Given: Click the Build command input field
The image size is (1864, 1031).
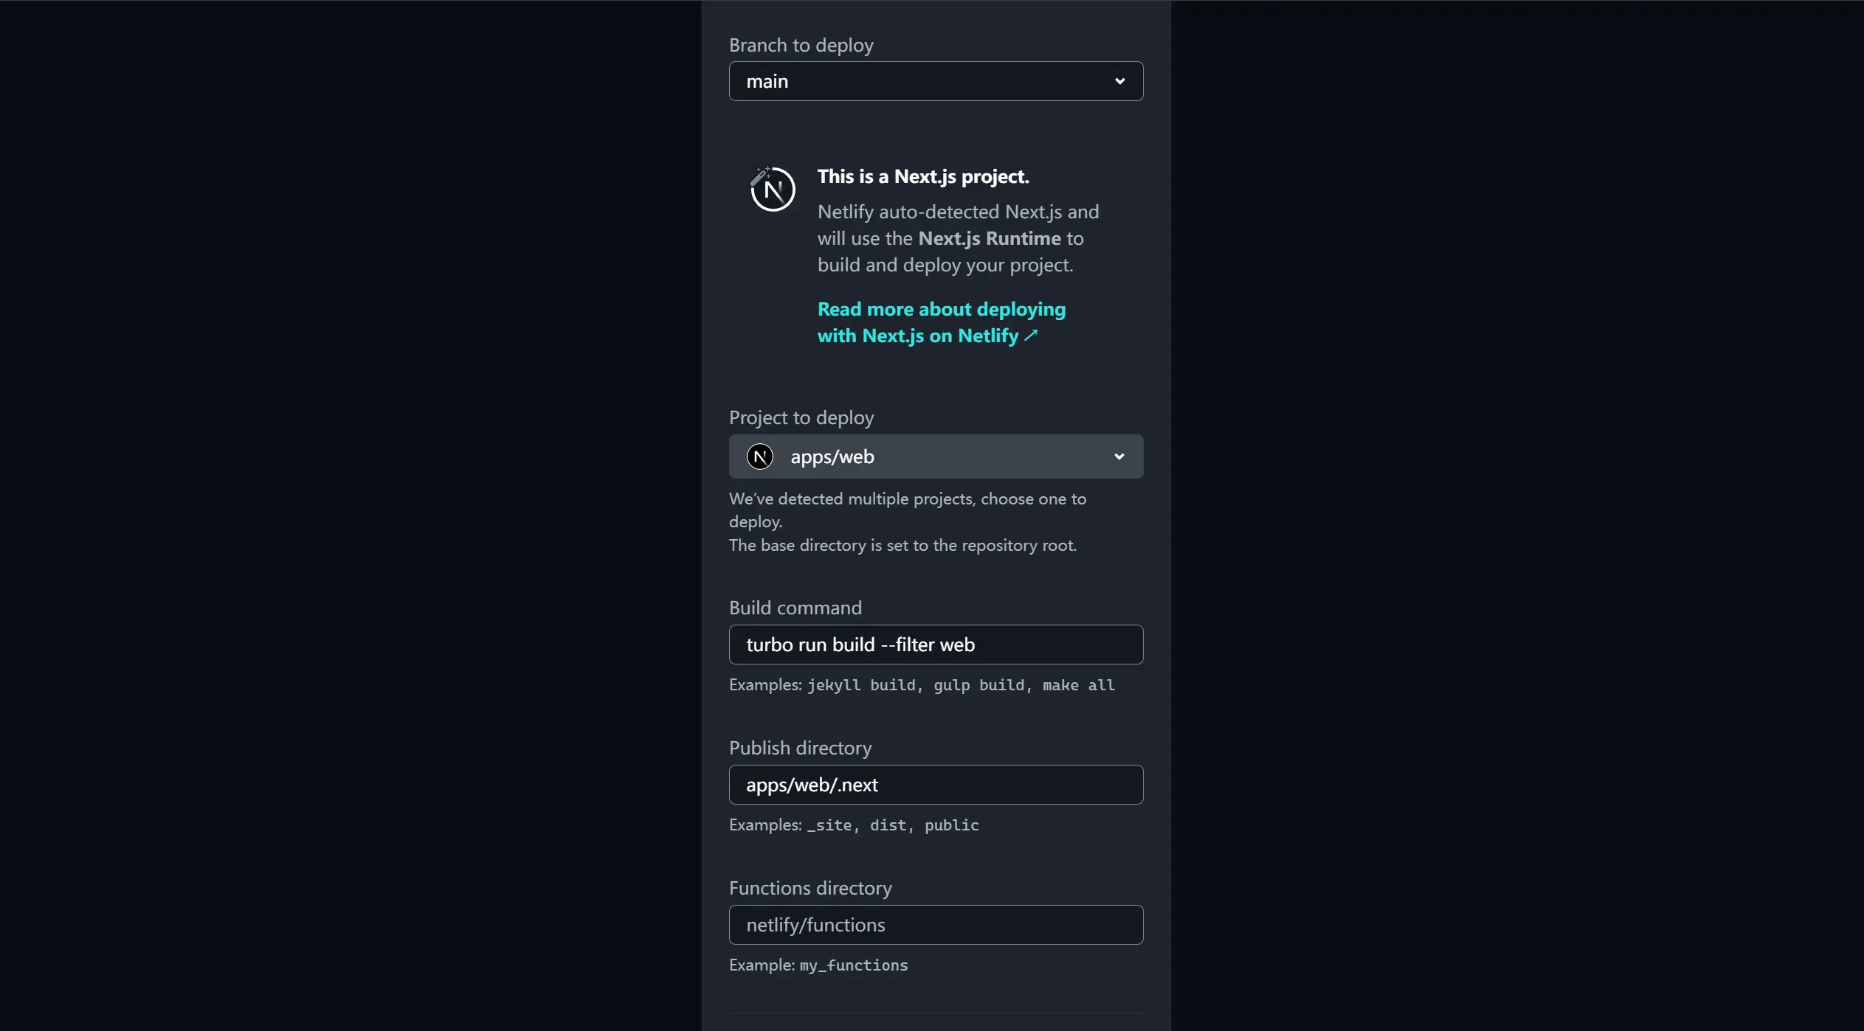Looking at the screenshot, I should click(x=935, y=645).
